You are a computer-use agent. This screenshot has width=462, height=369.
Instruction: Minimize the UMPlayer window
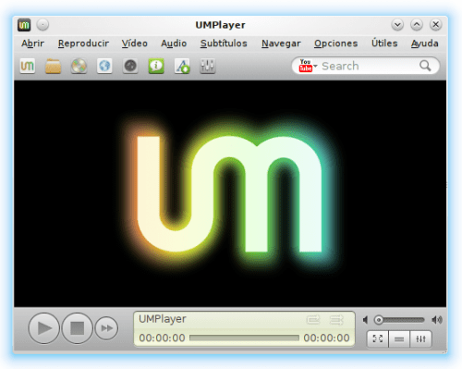[x=397, y=25]
